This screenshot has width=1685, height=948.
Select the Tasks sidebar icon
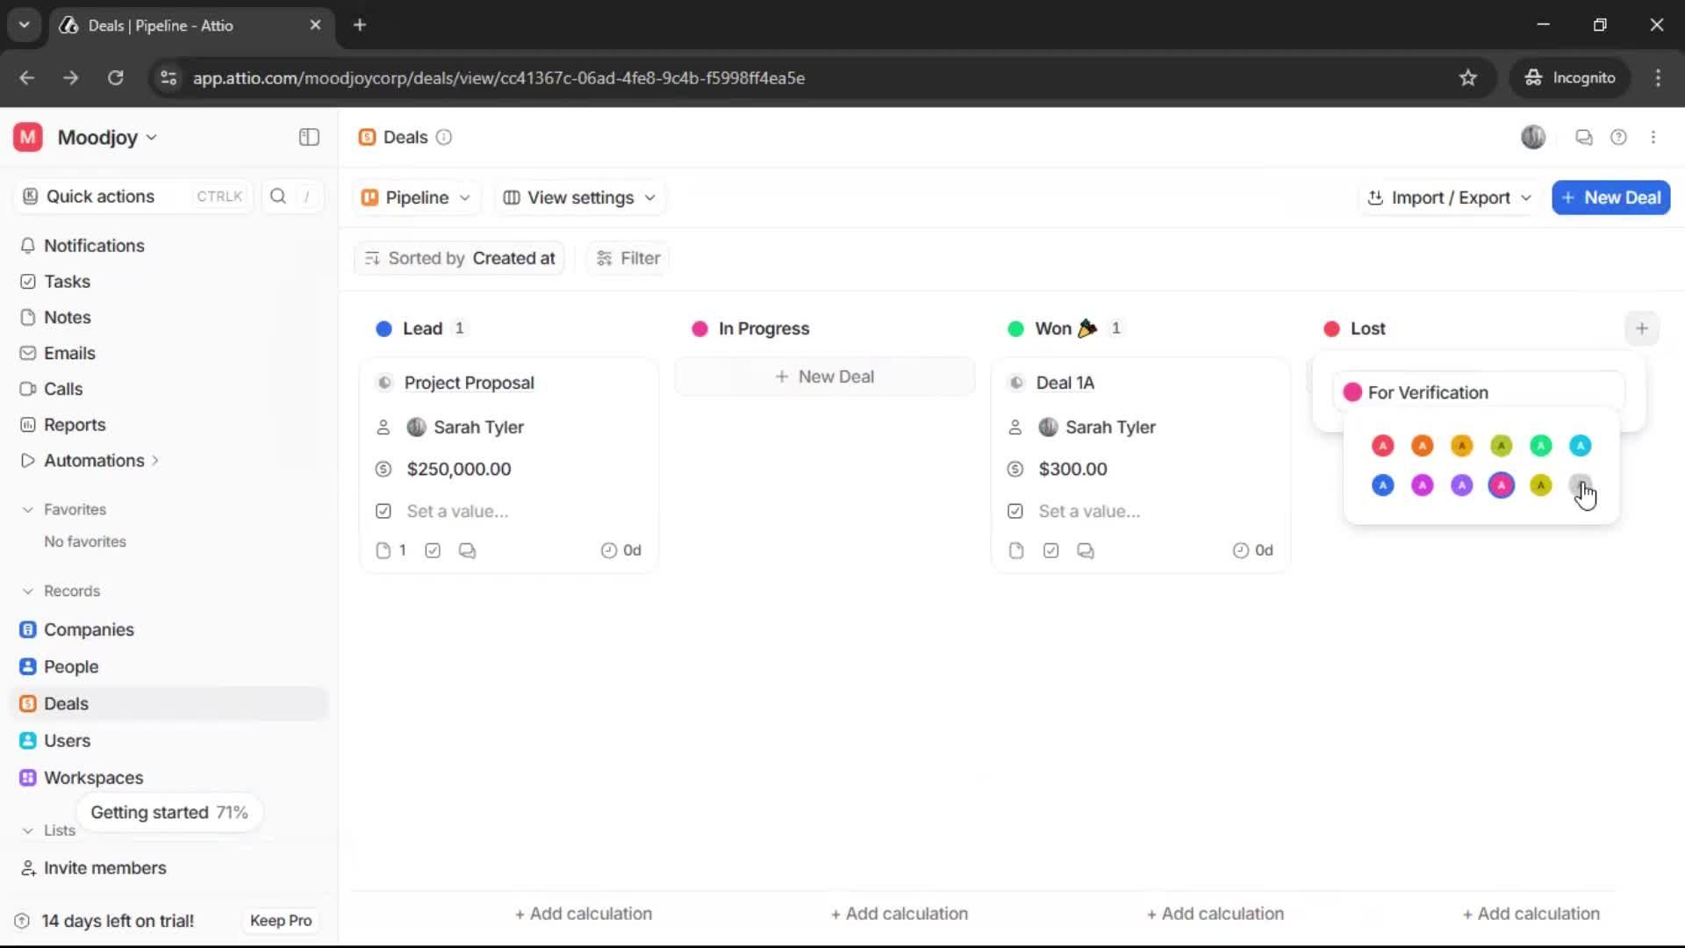[x=29, y=282]
